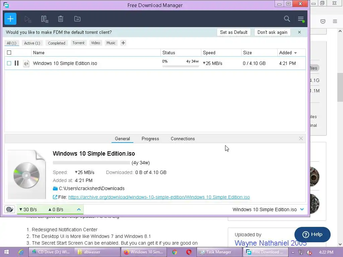This screenshot has width=343, height=257.
Task: Sort by the Status column header
Action: [x=181, y=53]
